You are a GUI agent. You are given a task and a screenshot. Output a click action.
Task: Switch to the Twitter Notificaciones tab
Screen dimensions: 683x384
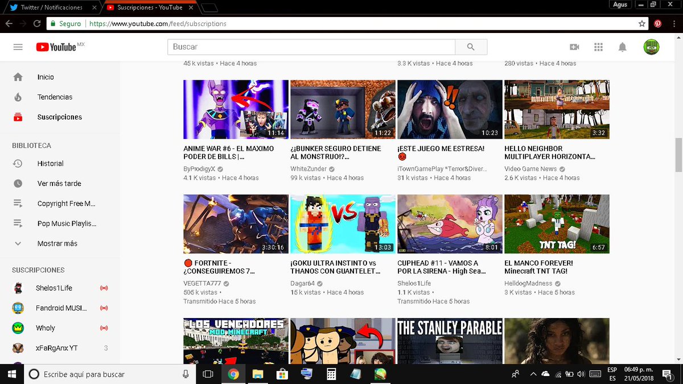point(51,7)
